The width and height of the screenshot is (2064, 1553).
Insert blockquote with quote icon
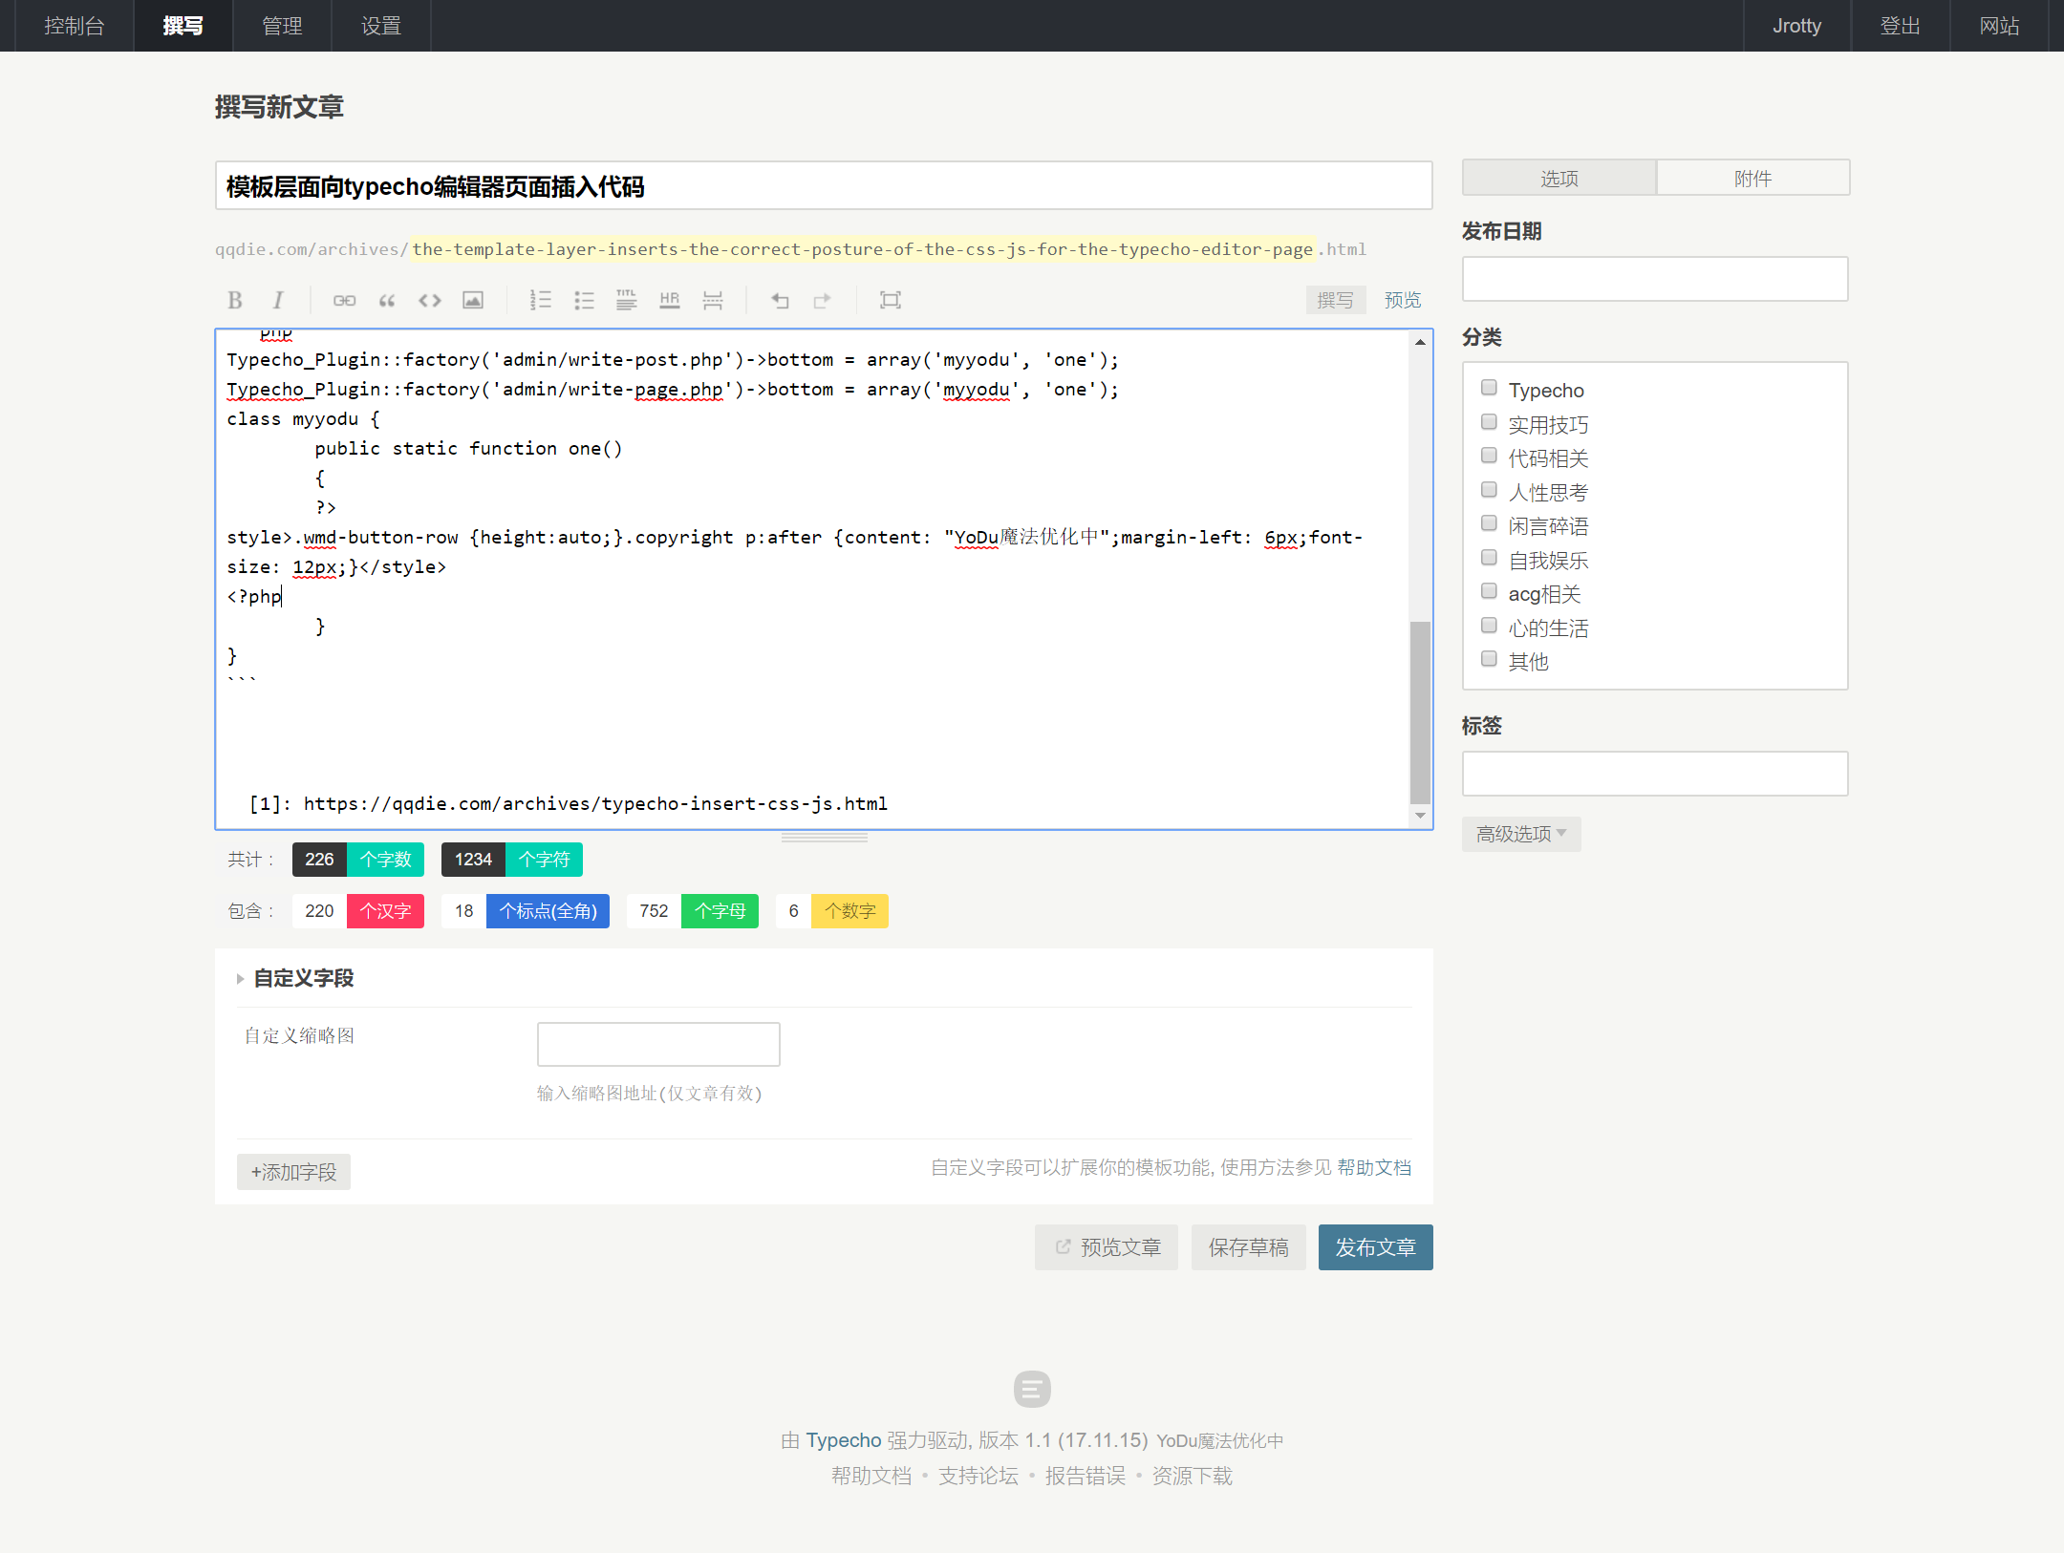[387, 300]
